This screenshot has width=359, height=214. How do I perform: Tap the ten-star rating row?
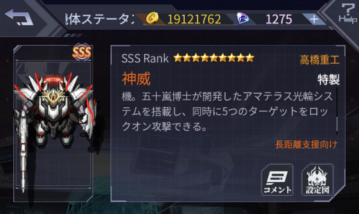(x=213, y=58)
